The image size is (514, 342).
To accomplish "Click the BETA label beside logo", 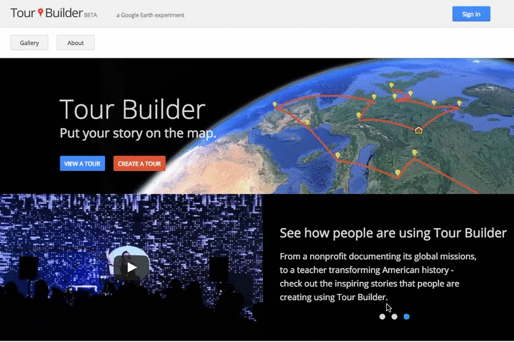I will pyautogui.click(x=91, y=15).
